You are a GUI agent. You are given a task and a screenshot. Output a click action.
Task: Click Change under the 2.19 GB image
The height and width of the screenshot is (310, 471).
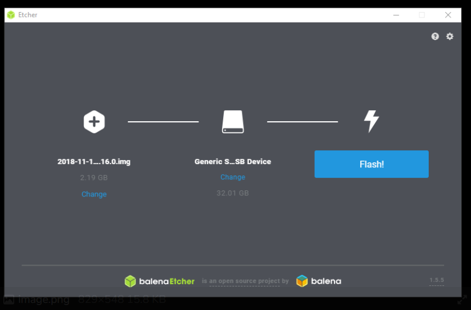[94, 194]
